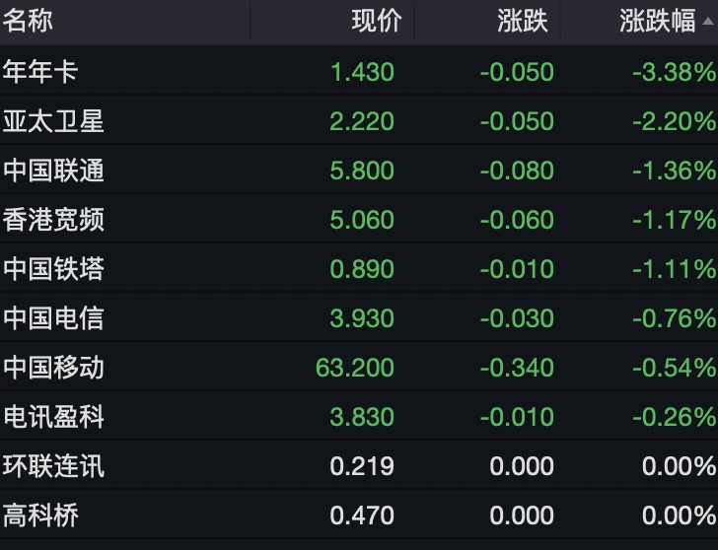The width and height of the screenshot is (718, 550).
Task: Click the 名称 column header
Action: point(28,22)
